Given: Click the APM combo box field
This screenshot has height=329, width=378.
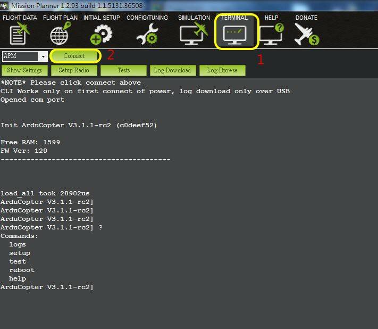Looking at the screenshot, I should click(25, 56).
